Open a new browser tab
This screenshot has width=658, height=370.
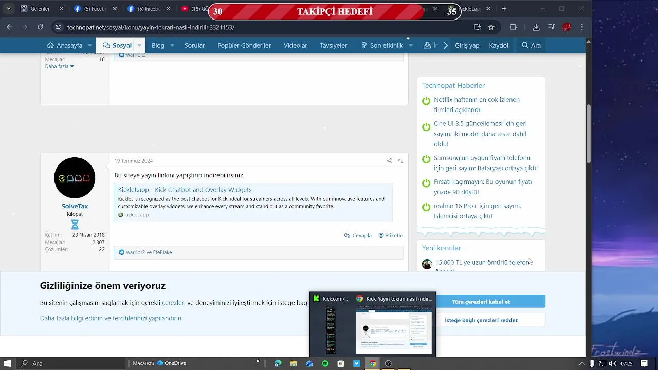tap(504, 9)
